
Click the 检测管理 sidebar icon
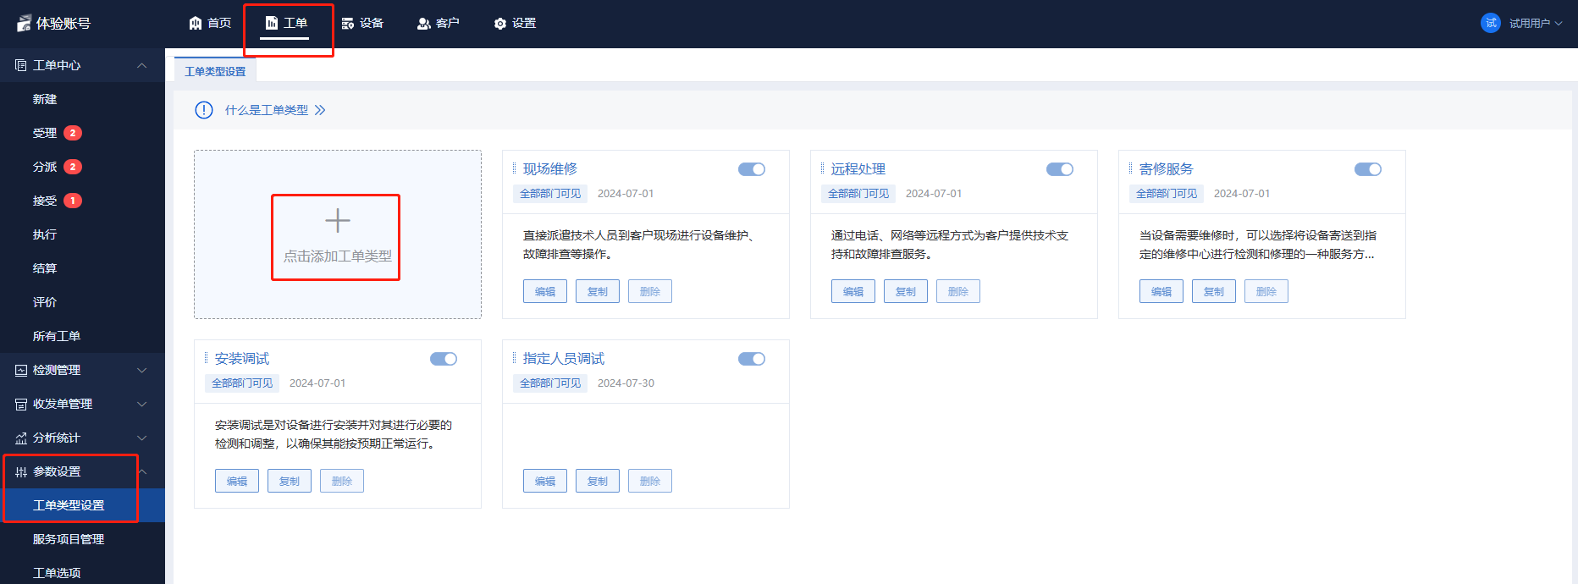coord(21,370)
